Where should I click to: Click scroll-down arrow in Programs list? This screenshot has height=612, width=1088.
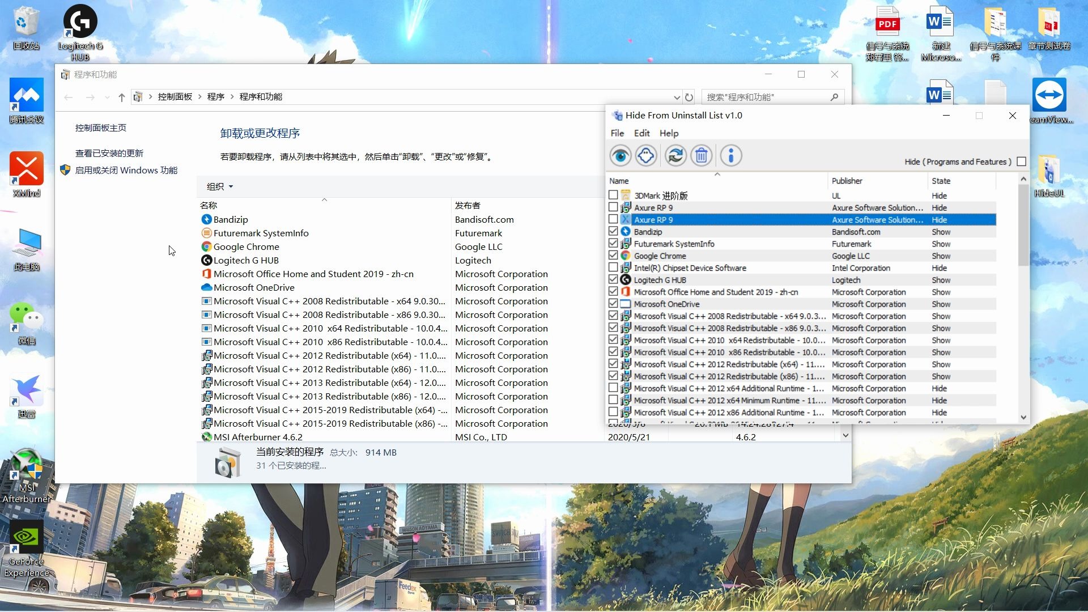tap(845, 435)
